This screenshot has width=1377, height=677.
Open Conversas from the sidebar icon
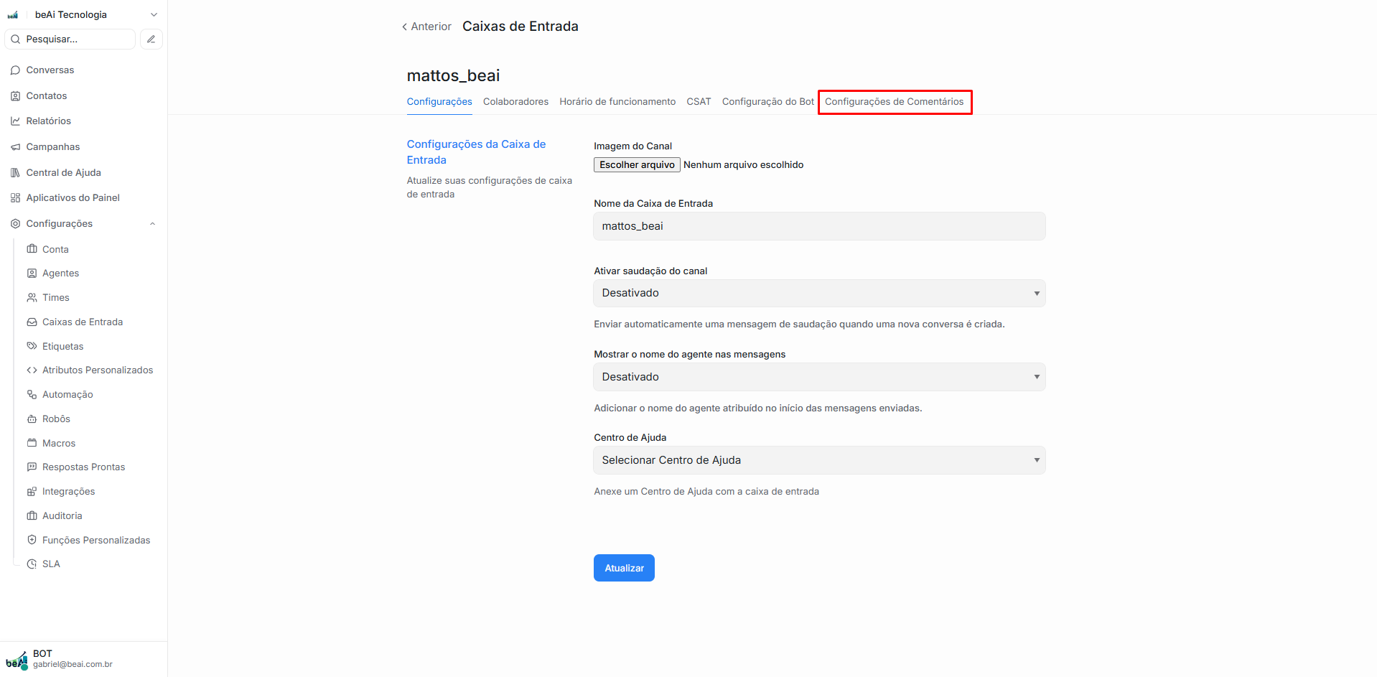15,70
